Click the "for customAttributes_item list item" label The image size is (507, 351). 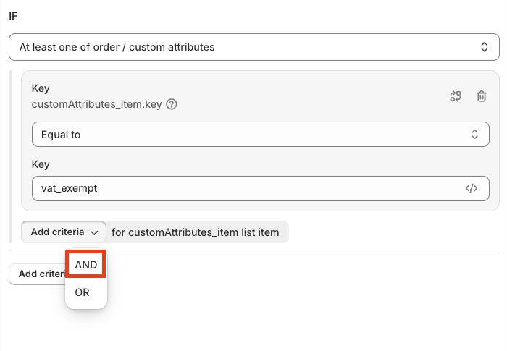click(x=196, y=232)
